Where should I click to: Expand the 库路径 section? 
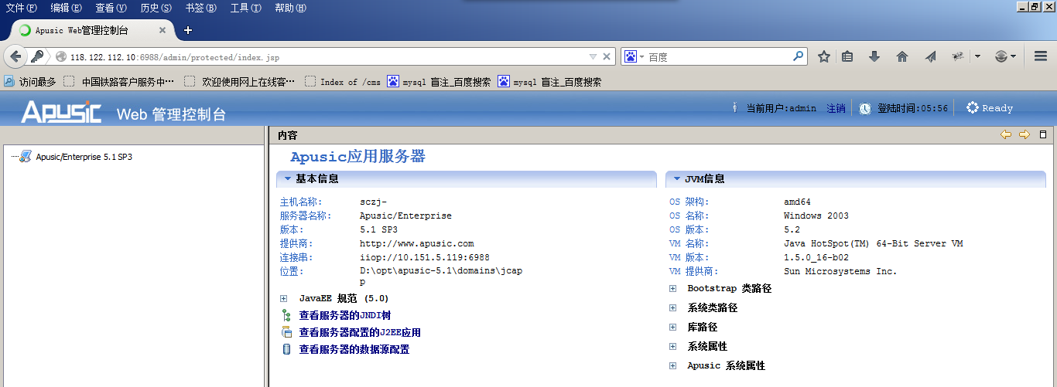point(673,327)
